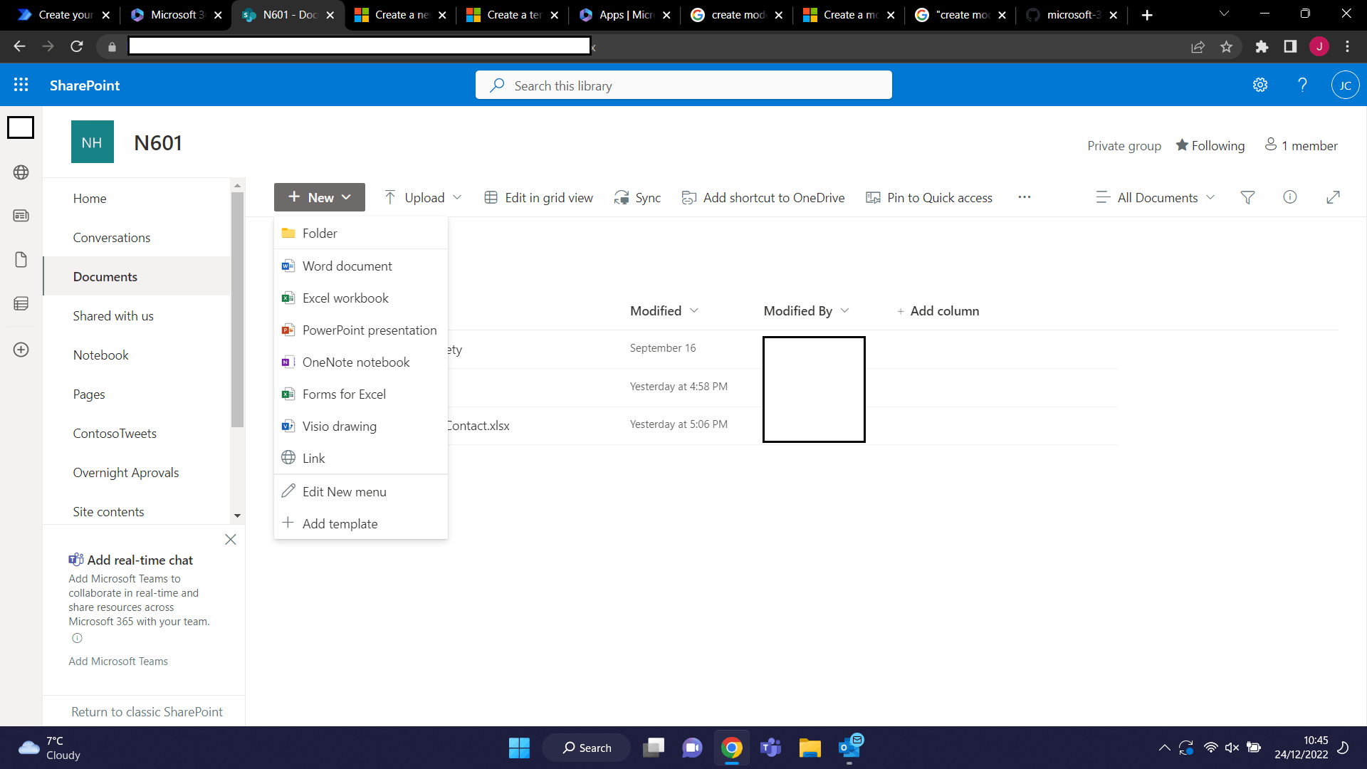This screenshot has width=1367, height=769.
Task: Click the Search this library field
Action: tap(683, 85)
